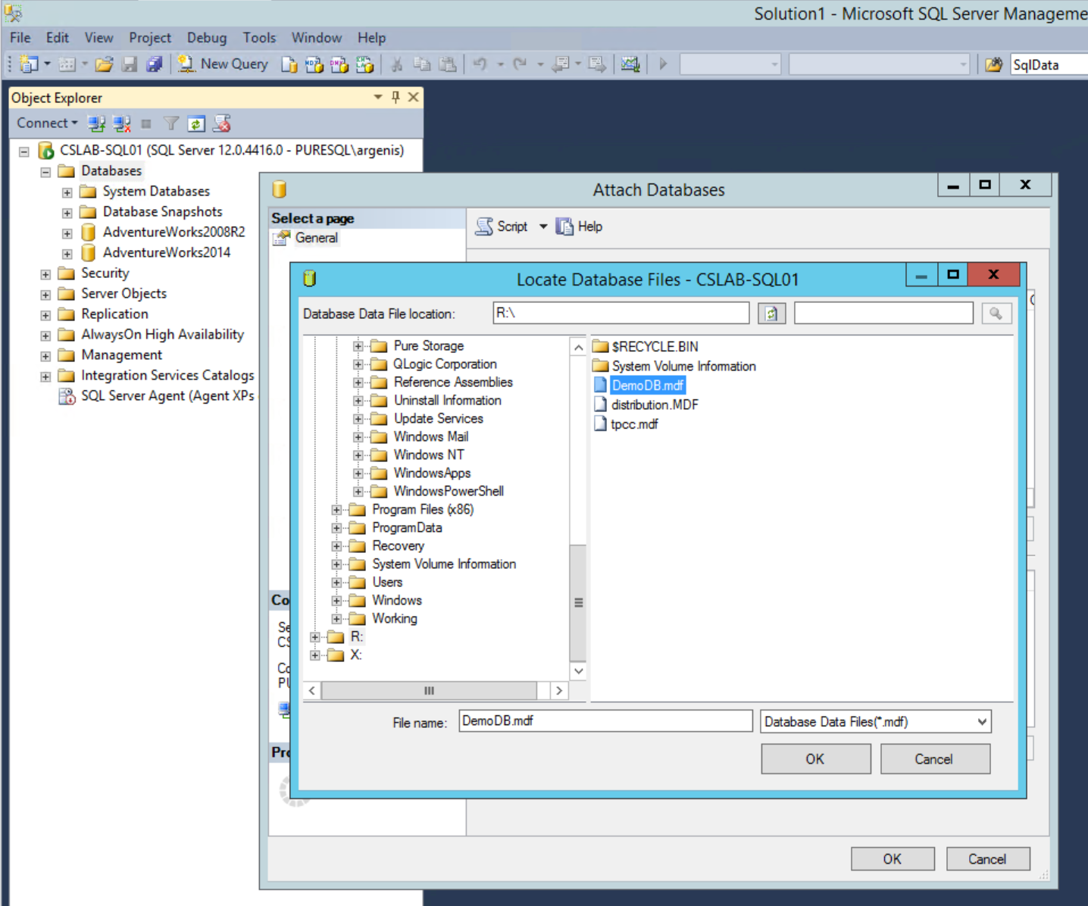This screenshot has width=1088, height=906.
Task: Select AlwaysOn High Availability node
Action: pos(162,334)
